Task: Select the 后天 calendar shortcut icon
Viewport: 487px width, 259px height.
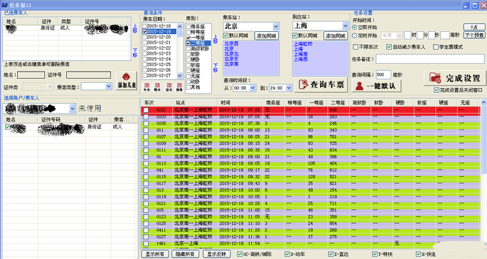Action: coord(169,87)
